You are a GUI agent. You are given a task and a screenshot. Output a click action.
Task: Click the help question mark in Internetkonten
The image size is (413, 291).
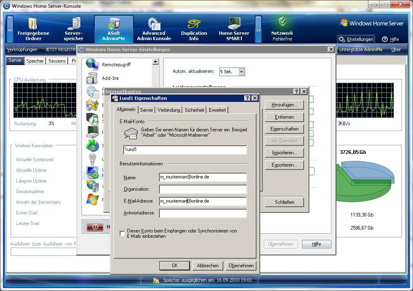point(296,91)
